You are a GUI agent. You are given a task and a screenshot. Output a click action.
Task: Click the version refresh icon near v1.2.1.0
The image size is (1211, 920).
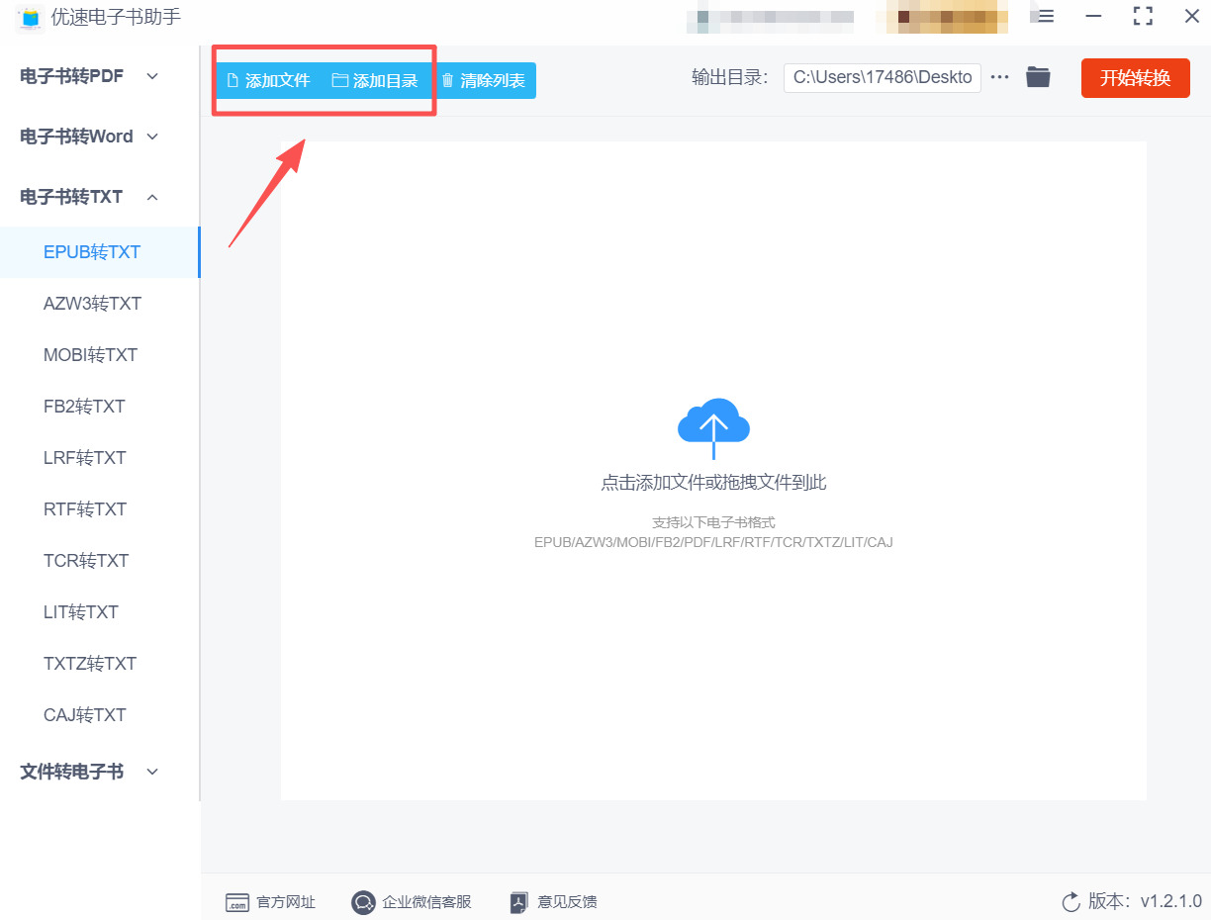click(1070, 901)
